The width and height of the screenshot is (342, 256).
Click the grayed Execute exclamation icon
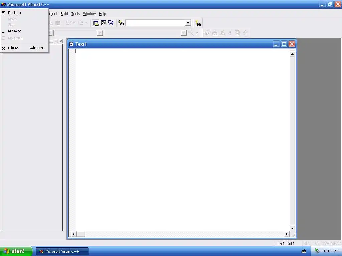[230, 33]
